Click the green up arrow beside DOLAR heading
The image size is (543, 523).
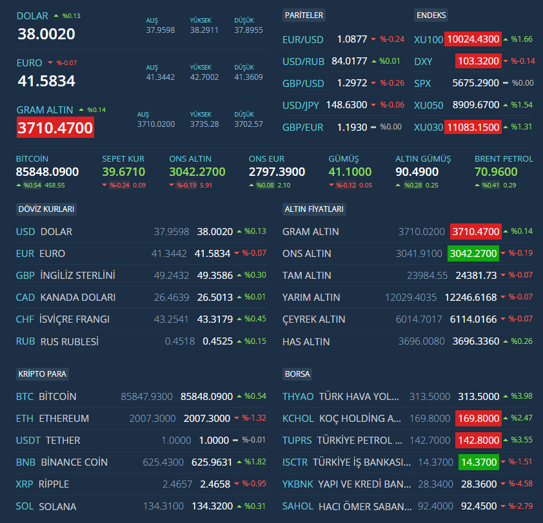click(x=56, y=15)
